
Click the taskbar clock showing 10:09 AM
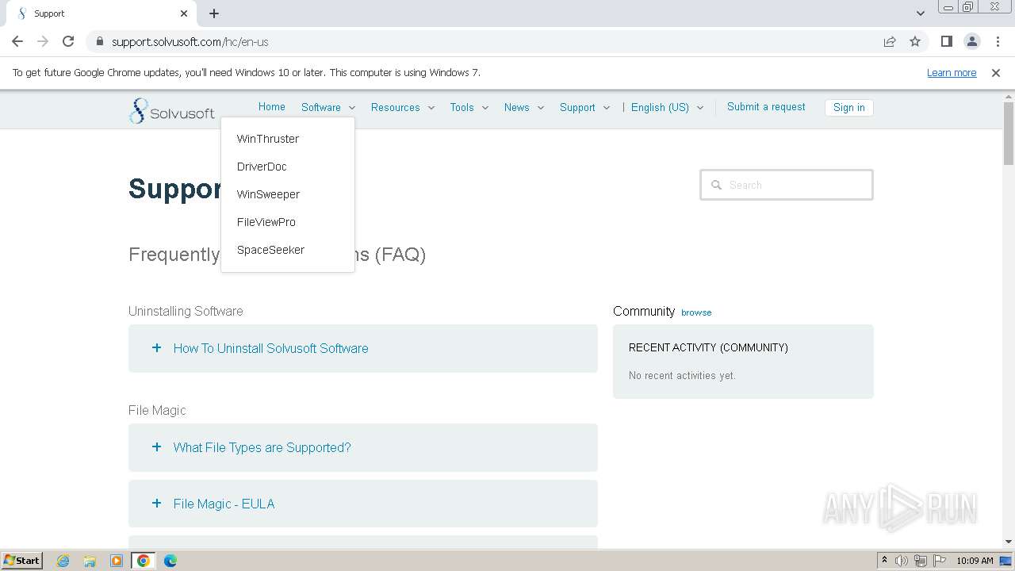pyautogui.click(x=975, y=561)
